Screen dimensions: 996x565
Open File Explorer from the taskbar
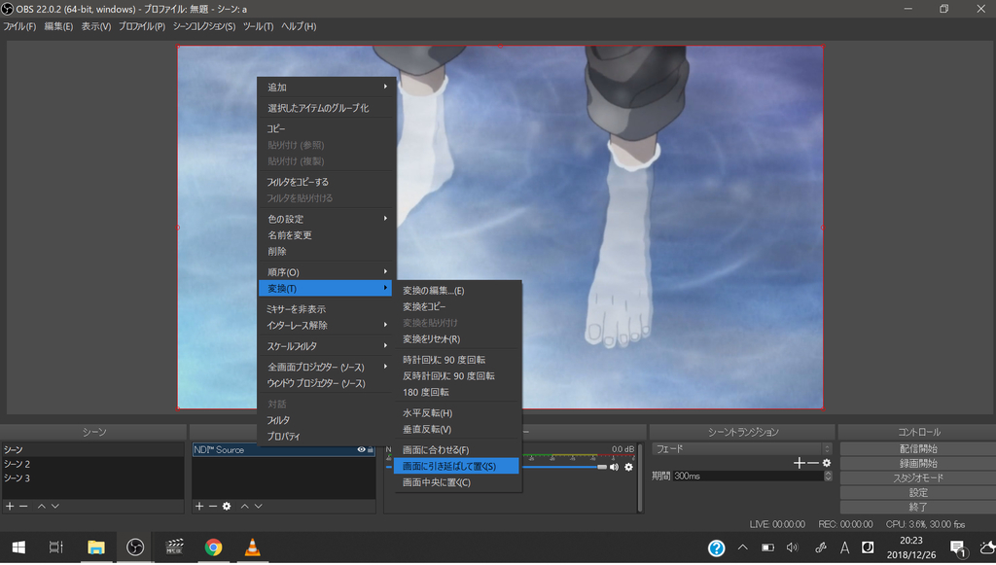click(96, 547)
